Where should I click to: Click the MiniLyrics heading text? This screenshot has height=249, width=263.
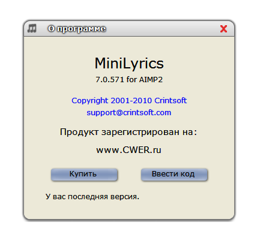point(129,64)
